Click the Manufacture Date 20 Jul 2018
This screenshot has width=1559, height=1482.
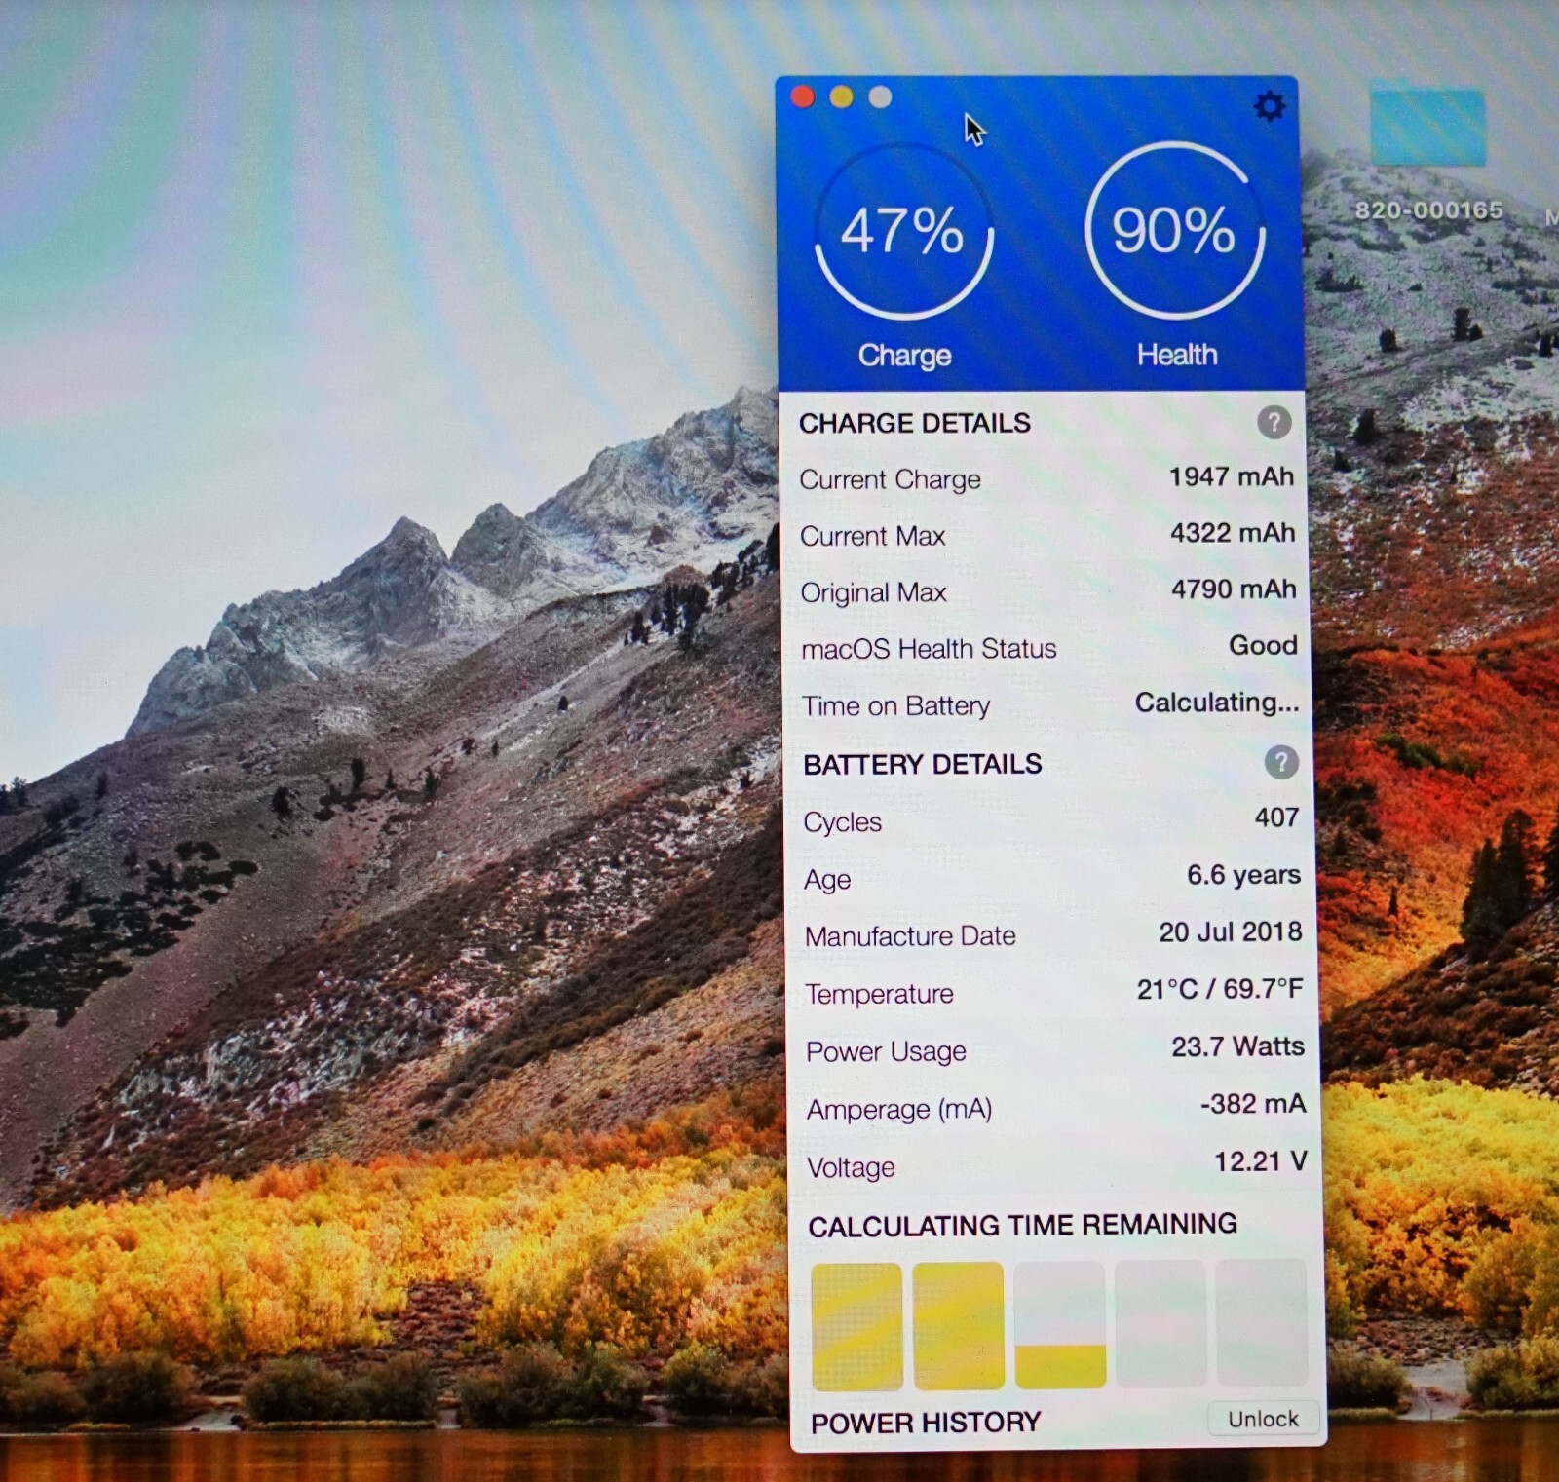(x=1230, y=932)
